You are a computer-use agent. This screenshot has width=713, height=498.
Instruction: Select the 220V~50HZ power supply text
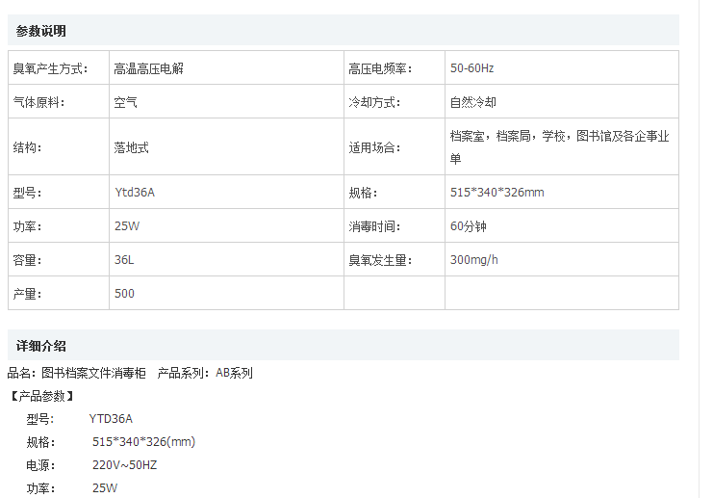124,465
